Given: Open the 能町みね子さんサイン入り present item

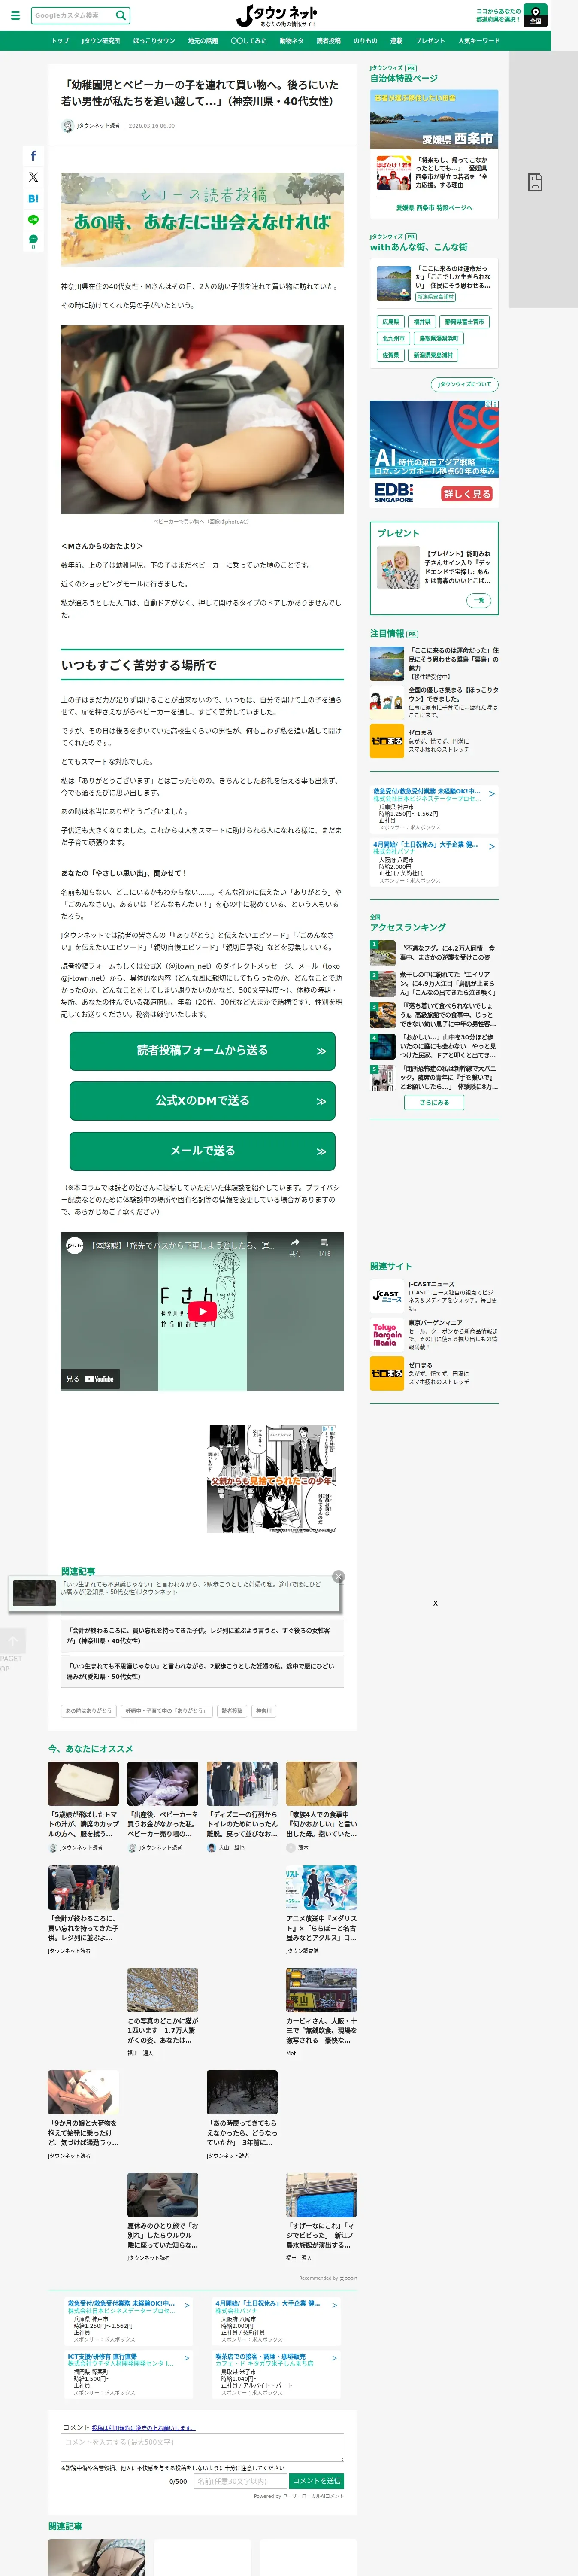Looking at the screenshot, I should click(434, 567).
